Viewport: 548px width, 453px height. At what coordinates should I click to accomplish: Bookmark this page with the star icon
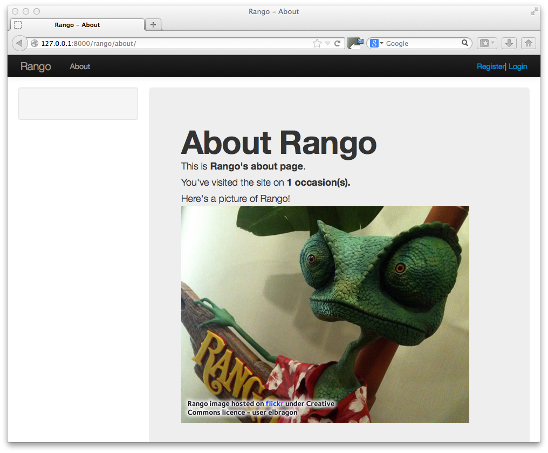[x=317, y=43]
